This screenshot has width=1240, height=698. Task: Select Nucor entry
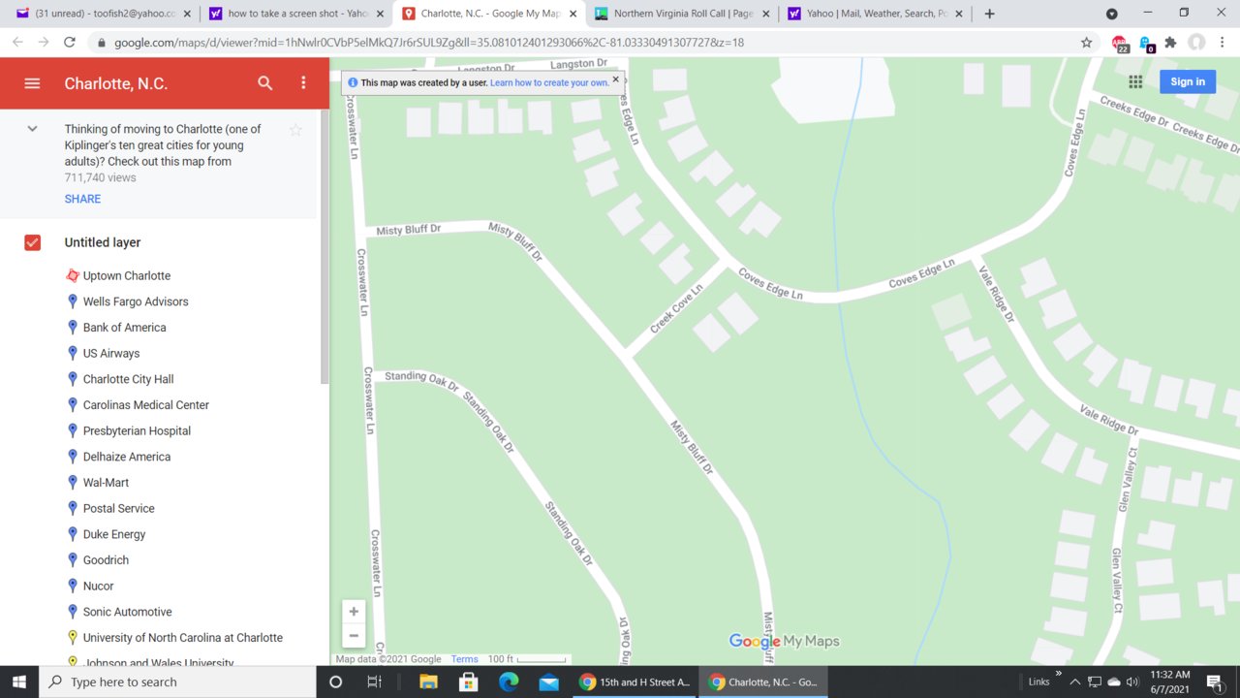click(98, 586)
